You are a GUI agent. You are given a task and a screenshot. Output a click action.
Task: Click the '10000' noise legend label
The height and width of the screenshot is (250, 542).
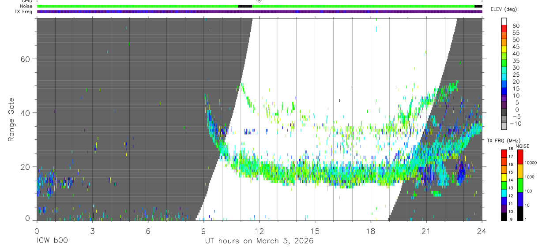click(x=531, y=163)
